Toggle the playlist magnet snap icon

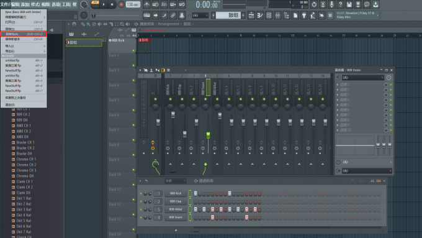(x=74, y=24)
